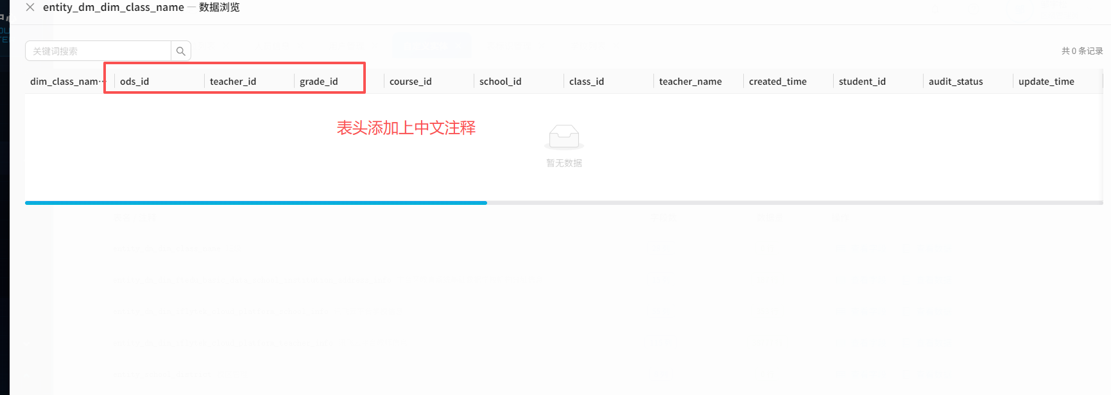Select the audit_status column header
The height and width of the screenshot is (395, 1111).
point(956,82)
